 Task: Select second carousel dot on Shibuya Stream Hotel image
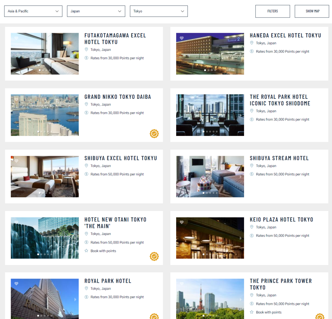(207, 193)
